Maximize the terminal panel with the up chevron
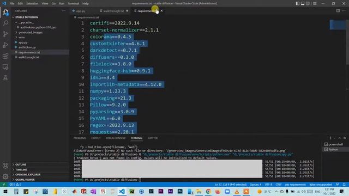Screen dimensions: 349x196 (340, 138)
